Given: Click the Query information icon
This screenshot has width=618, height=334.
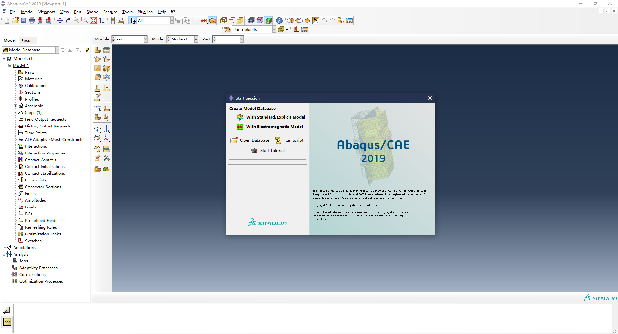Looking at the screenshot, I should (279, 21).
